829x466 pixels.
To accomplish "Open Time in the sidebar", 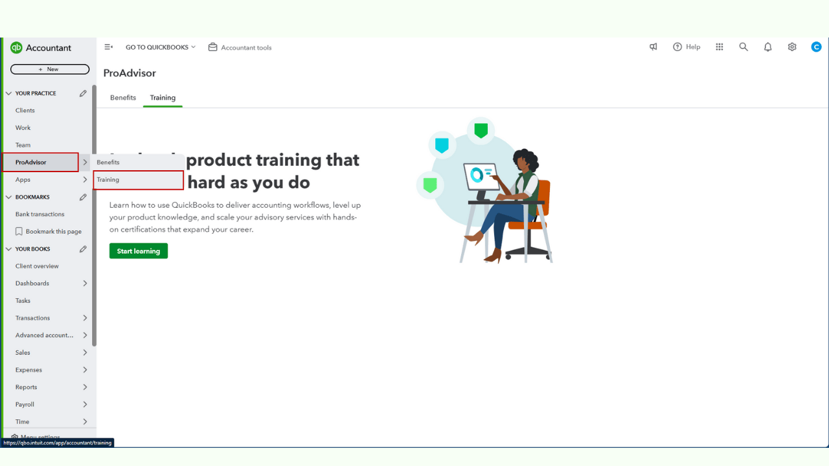I will [x=23, y=421].
